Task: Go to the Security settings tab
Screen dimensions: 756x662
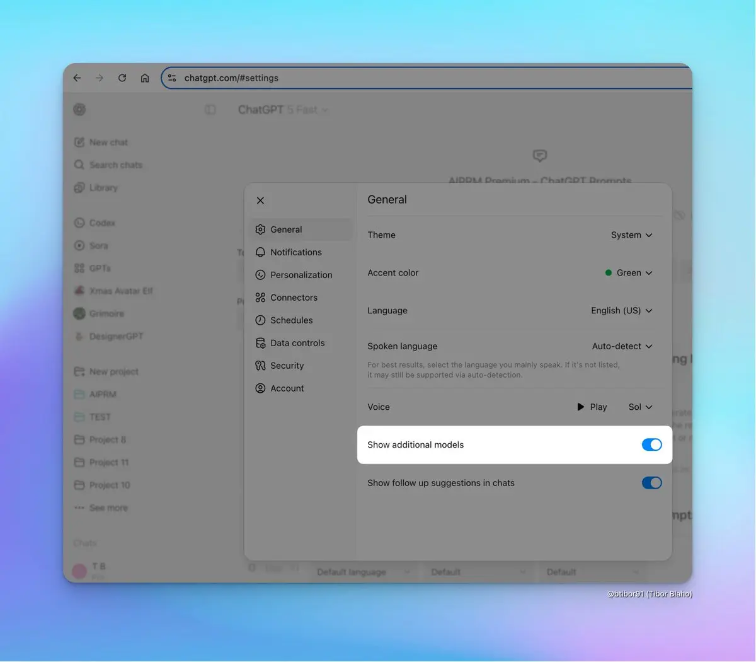Action: point(302,366)
